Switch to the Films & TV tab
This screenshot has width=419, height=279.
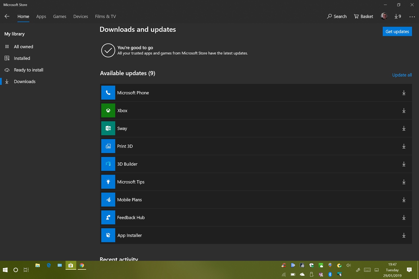tap(106, 16)
